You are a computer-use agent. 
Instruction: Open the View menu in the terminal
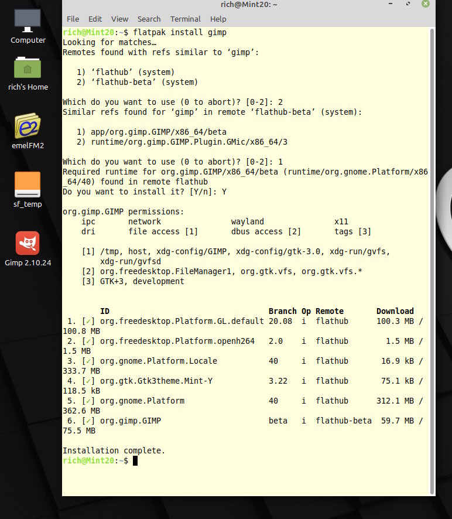[119, 19]
